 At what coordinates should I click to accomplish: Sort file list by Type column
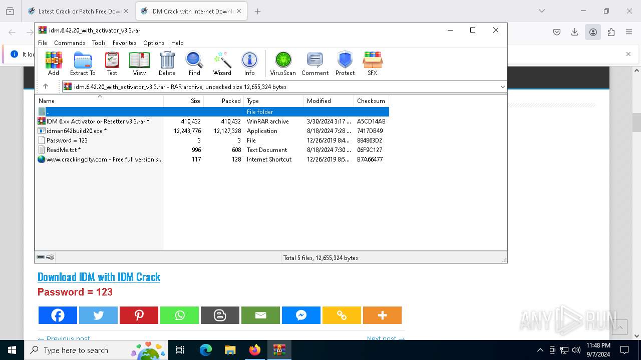[274, 100]
